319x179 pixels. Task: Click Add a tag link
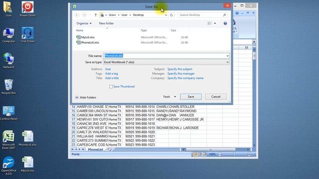click(112, 74)
